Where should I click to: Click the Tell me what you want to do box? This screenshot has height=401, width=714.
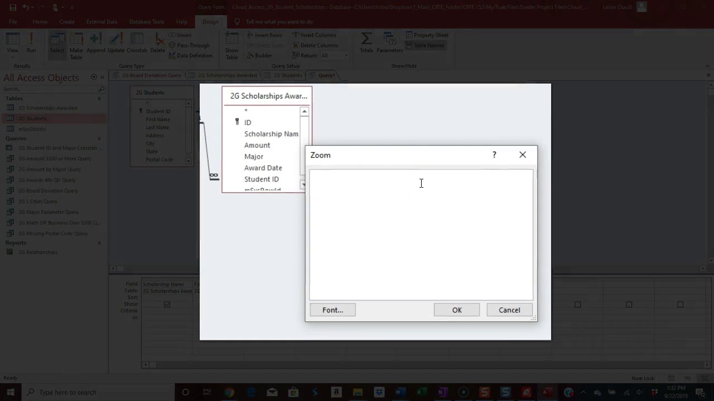(273, 22)
